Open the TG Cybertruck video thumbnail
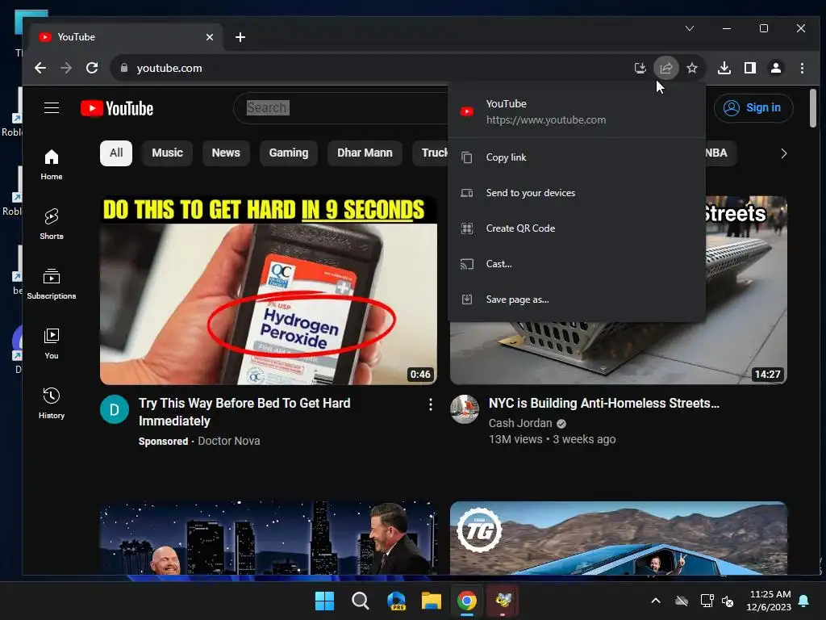 (x=619, y=538)
